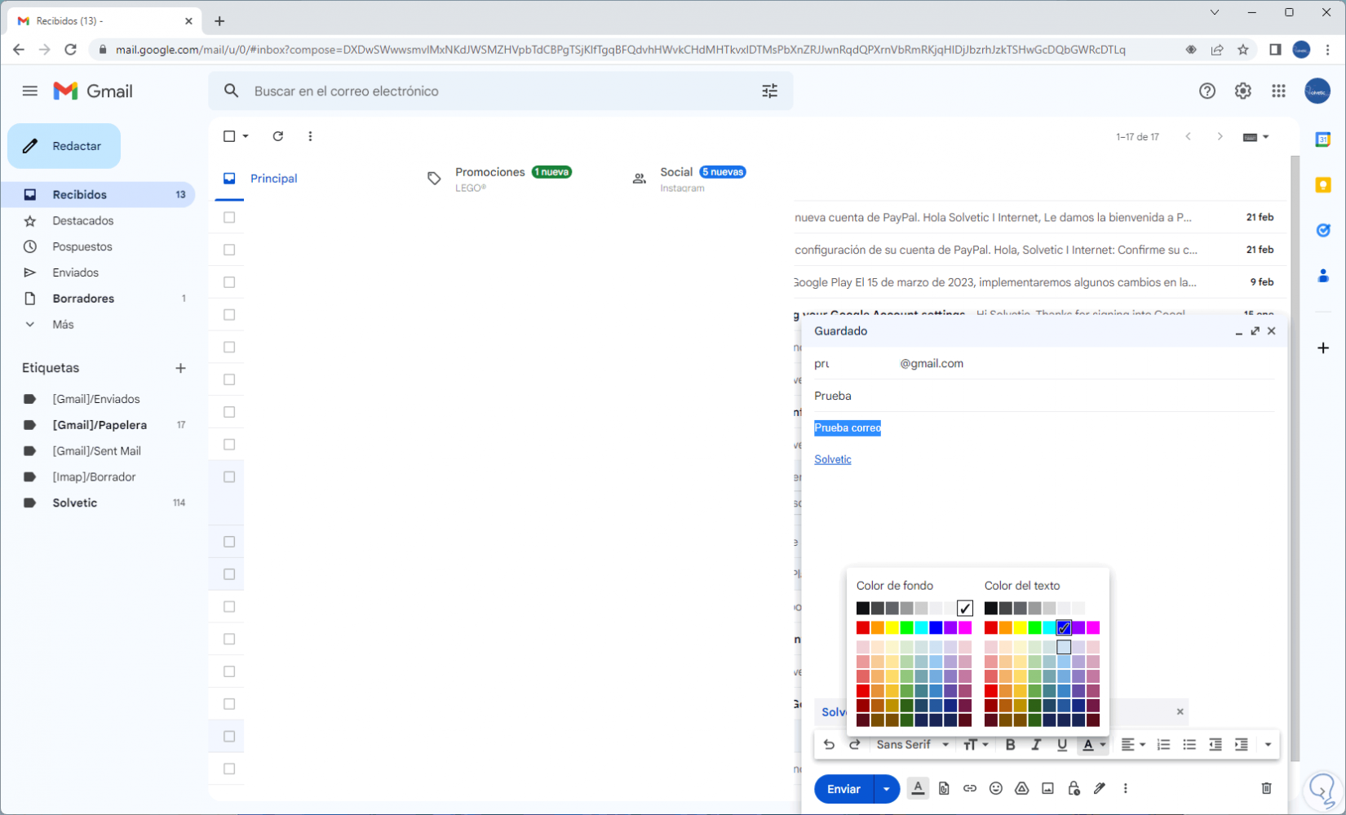Viewport: 1346px width, 815px height.
Task: Click the search mail input field
Action: point(499,91)
